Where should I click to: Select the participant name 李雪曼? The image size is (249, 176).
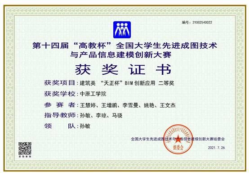pos(130,105)
